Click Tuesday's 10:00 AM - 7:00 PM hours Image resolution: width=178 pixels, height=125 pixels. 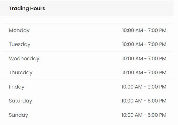[x=144, y=44]
